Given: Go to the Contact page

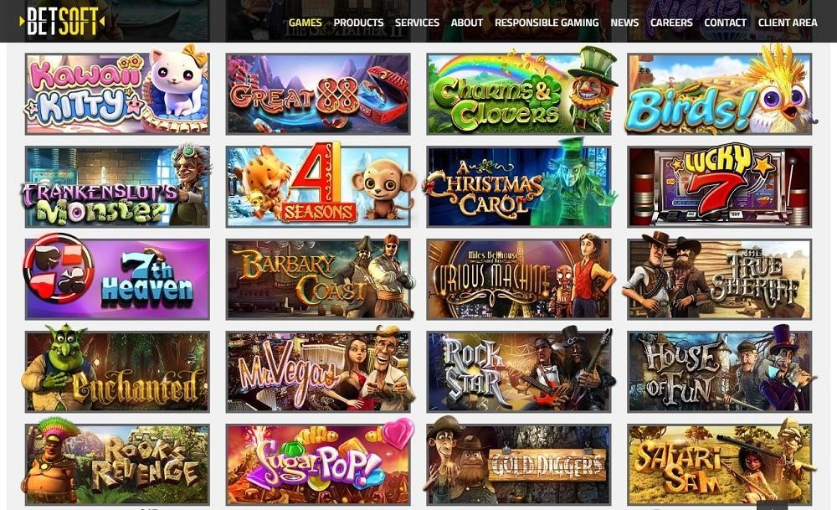Looking at the screenshot, I should point(725,23).
